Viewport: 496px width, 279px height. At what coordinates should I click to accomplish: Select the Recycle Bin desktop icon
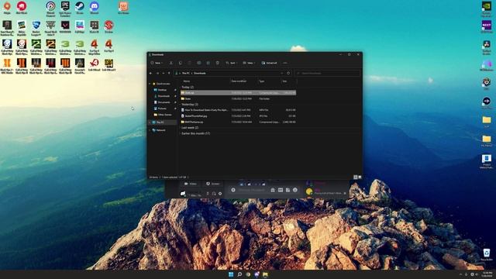tap(487, 255)
